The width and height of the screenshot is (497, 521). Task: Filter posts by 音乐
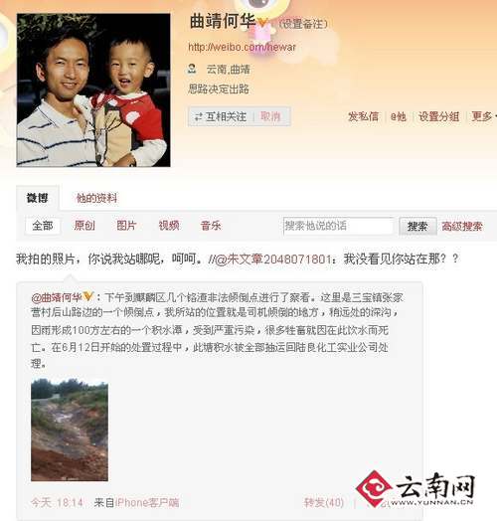click(211, 226)
